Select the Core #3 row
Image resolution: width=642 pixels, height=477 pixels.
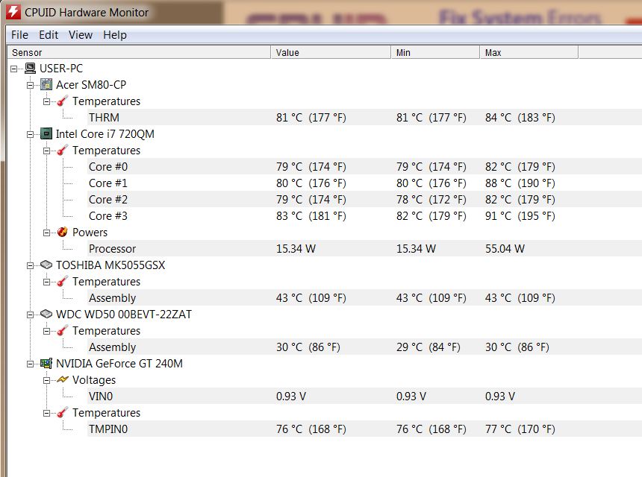click(x=364, y=216)
